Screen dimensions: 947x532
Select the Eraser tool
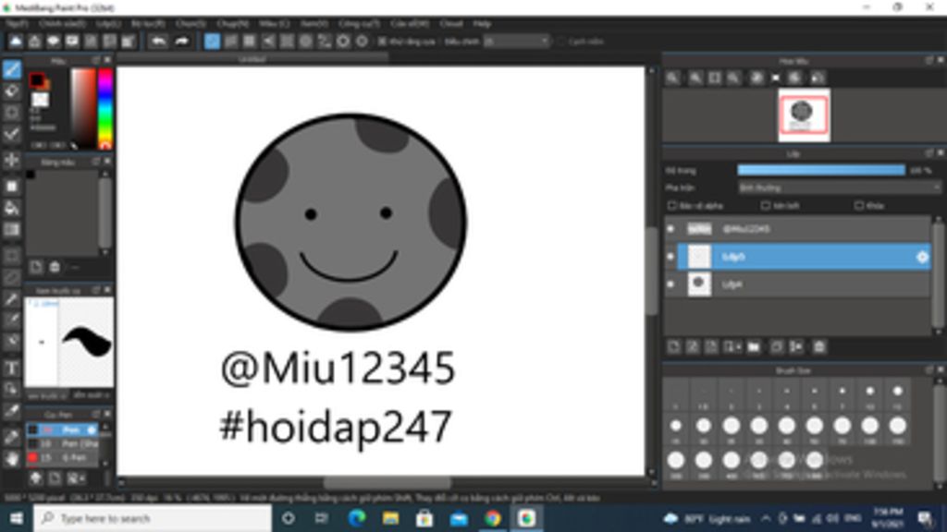[x=11, y=91]
